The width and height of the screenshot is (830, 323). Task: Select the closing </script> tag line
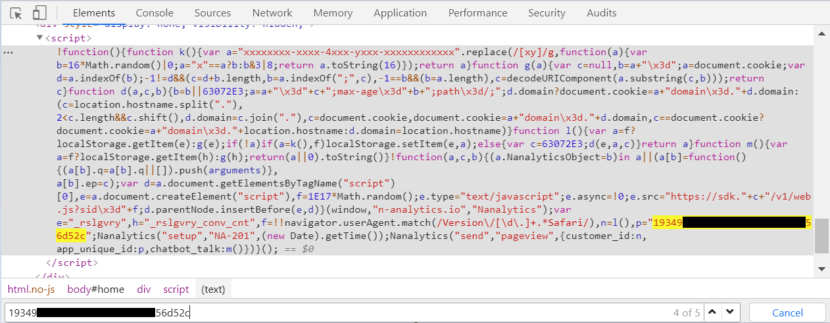[x=71, y=263]
